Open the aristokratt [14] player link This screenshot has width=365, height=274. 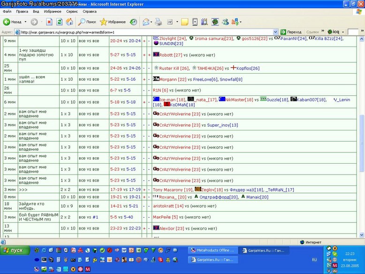point(168,206)
